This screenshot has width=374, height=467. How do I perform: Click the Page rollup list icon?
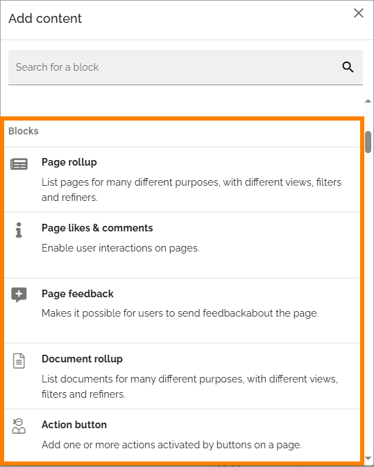click(19, 164)
